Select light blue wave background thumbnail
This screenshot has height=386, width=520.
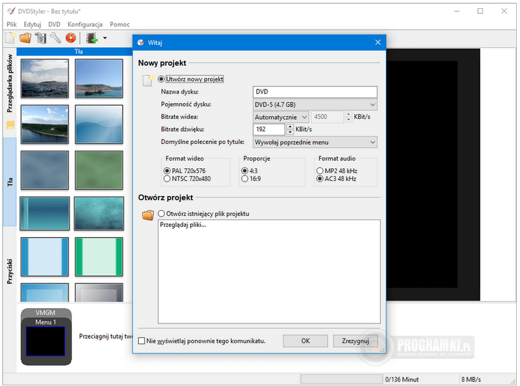[x=99, y=124]
